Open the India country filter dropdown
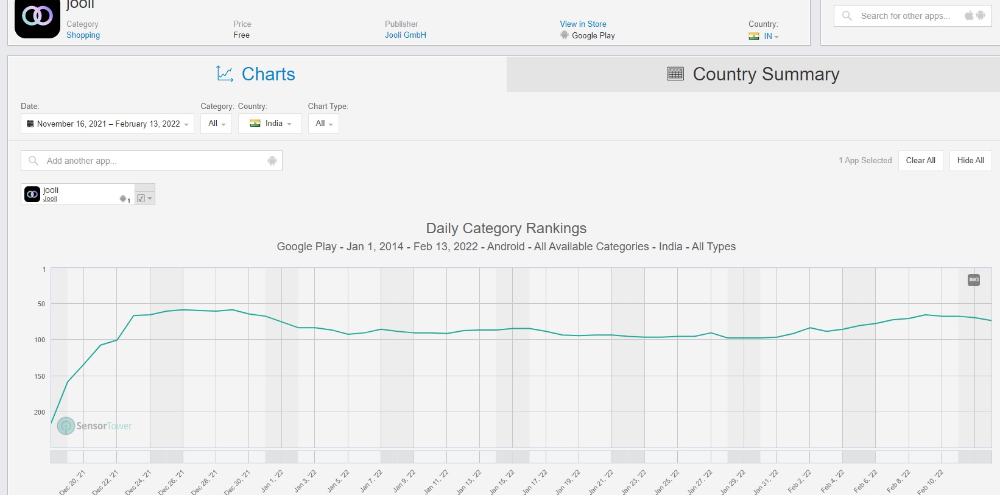Viewport: 1000px width, 495px height. 270,124
